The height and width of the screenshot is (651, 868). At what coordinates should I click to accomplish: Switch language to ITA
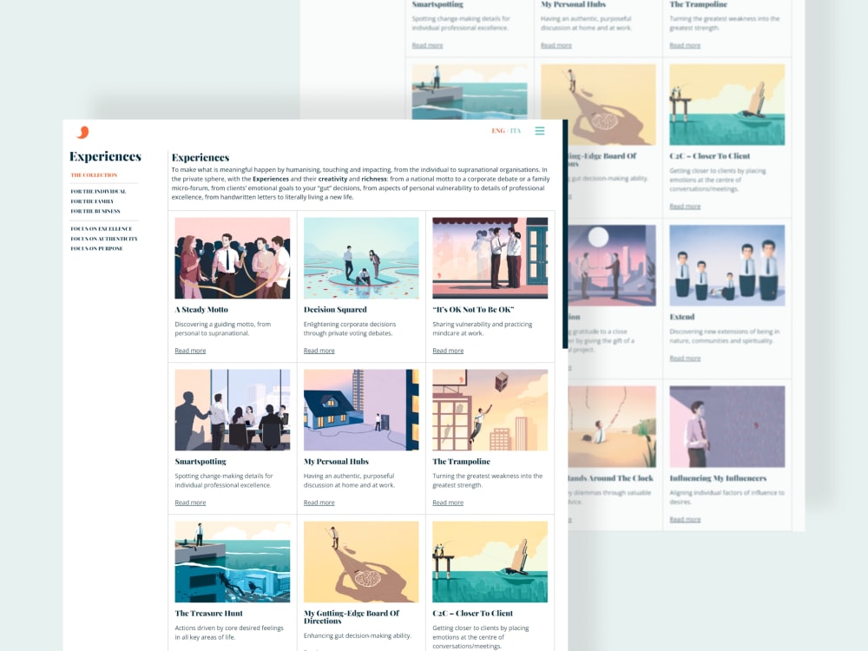tap(516, 131)
